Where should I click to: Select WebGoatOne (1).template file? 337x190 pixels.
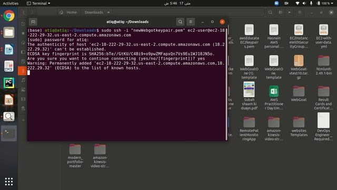(249, 67)
